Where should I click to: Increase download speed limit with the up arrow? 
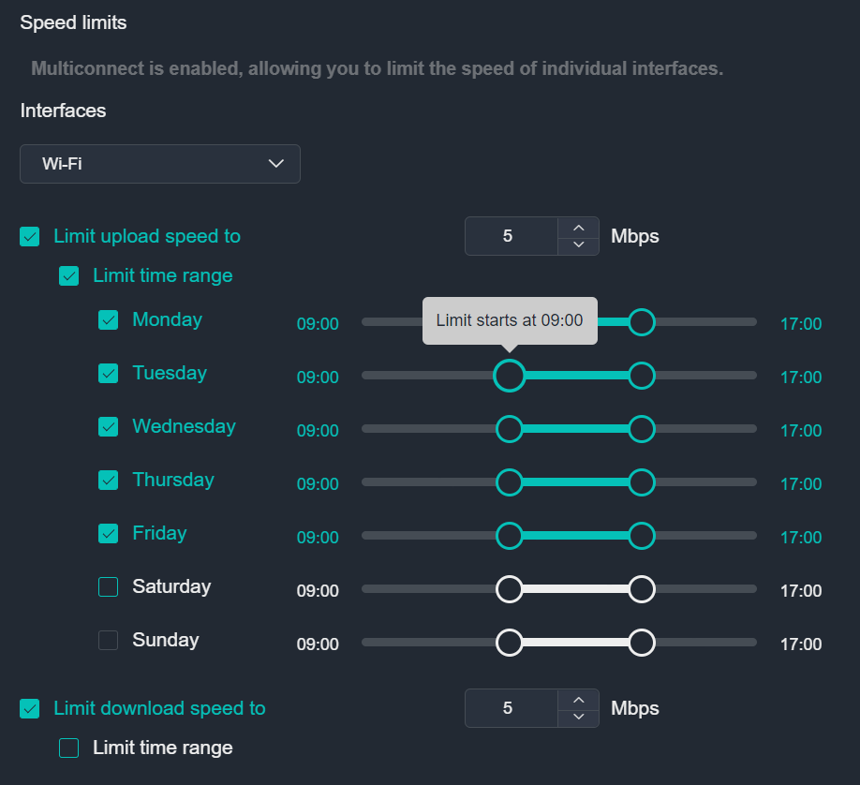(579, 700)
